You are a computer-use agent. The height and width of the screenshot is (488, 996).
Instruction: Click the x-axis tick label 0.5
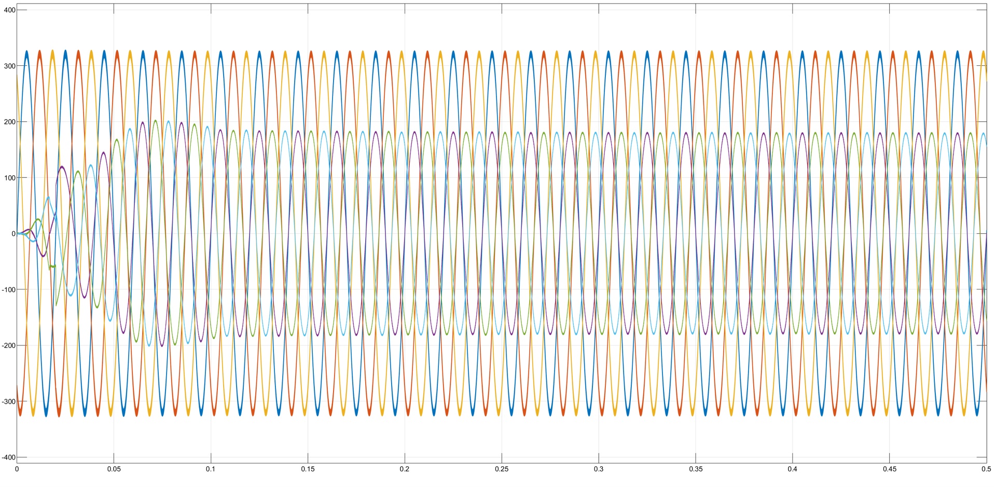(986, 469)
